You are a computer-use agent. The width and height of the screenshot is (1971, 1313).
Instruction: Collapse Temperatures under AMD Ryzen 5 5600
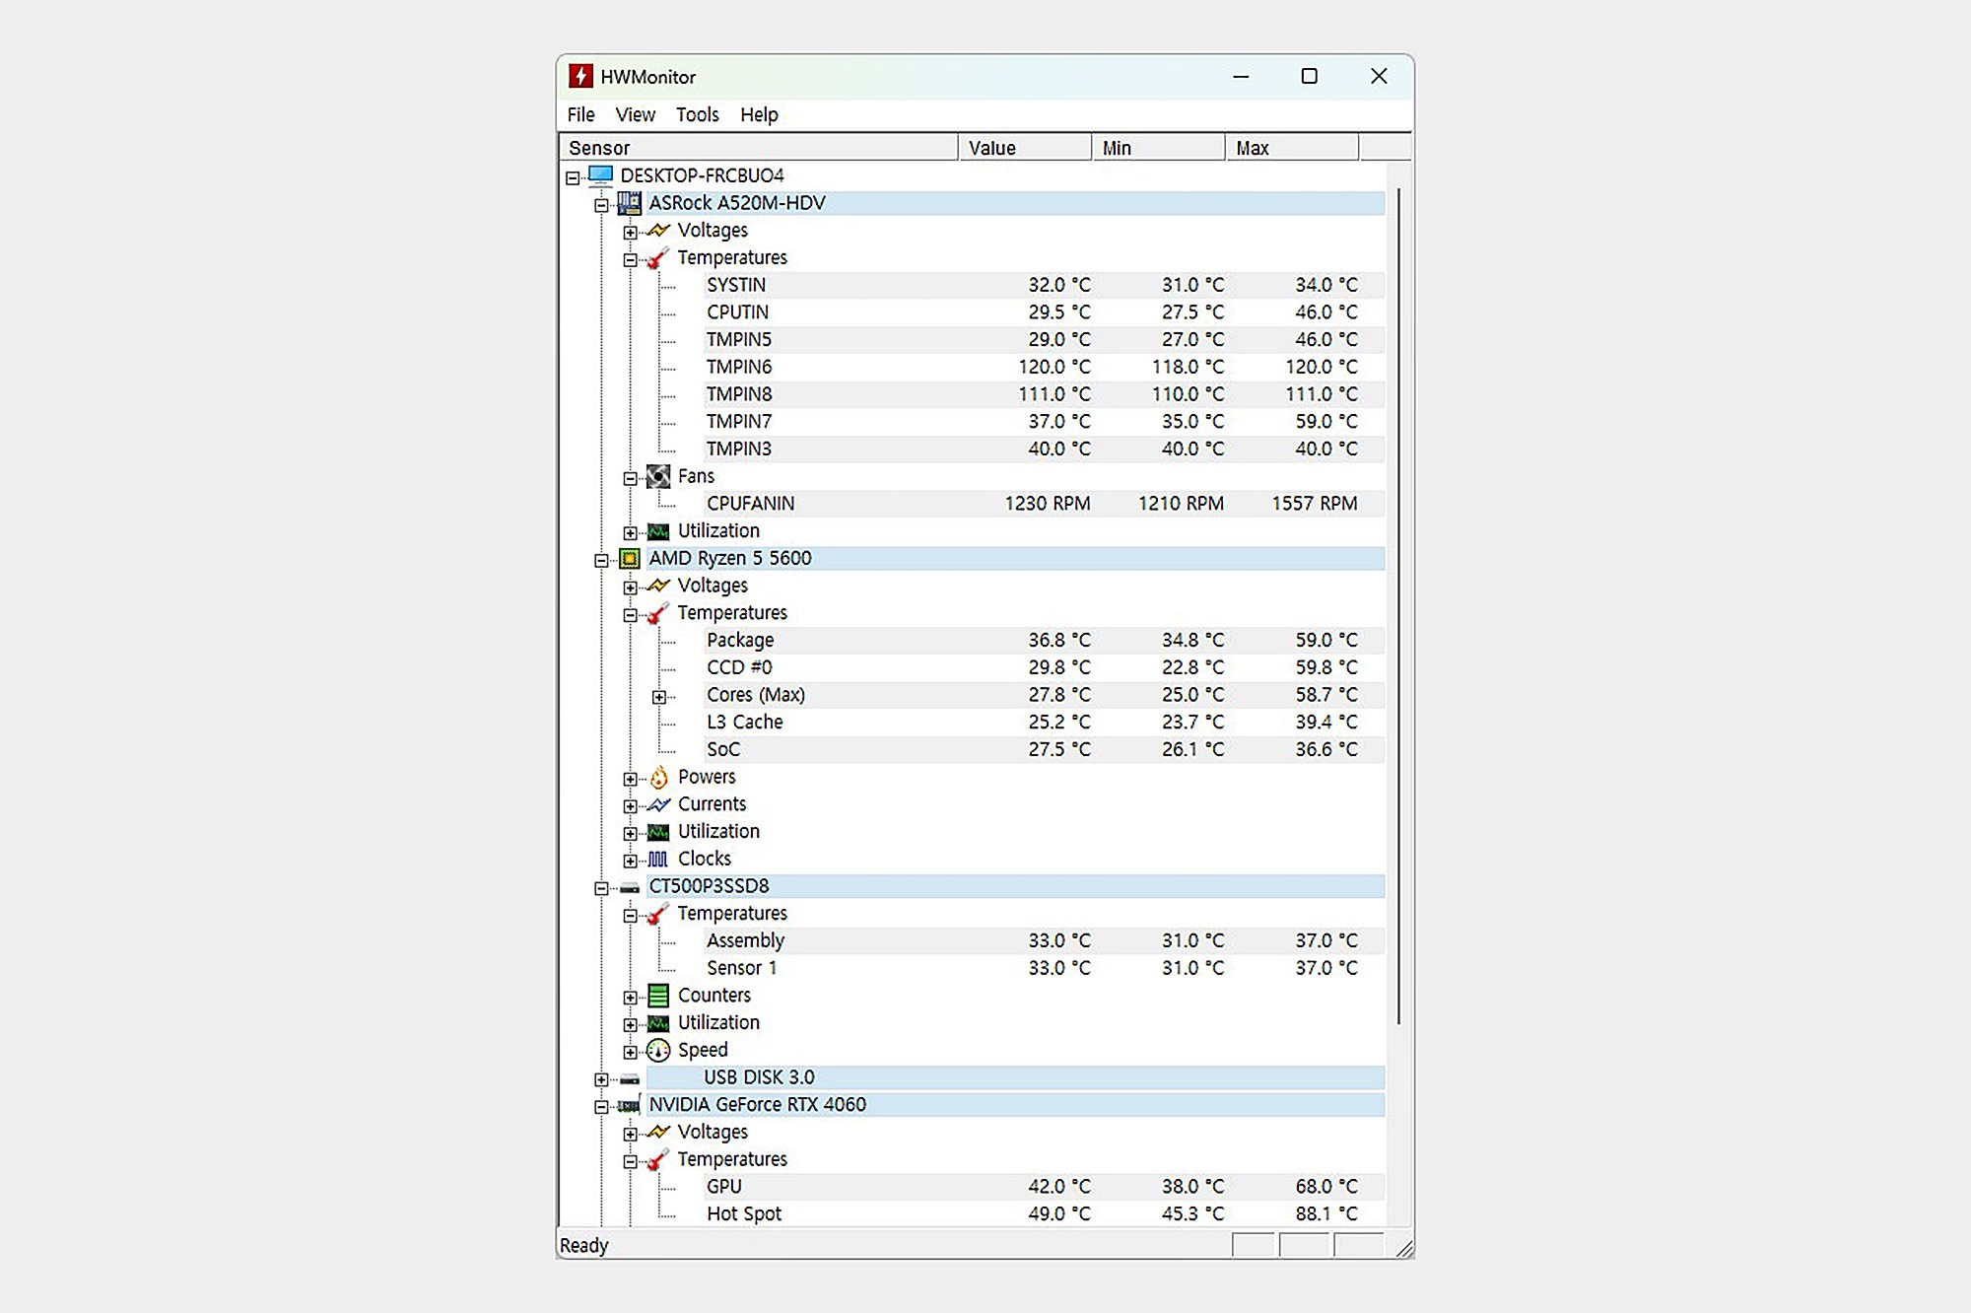click(631, 615)
